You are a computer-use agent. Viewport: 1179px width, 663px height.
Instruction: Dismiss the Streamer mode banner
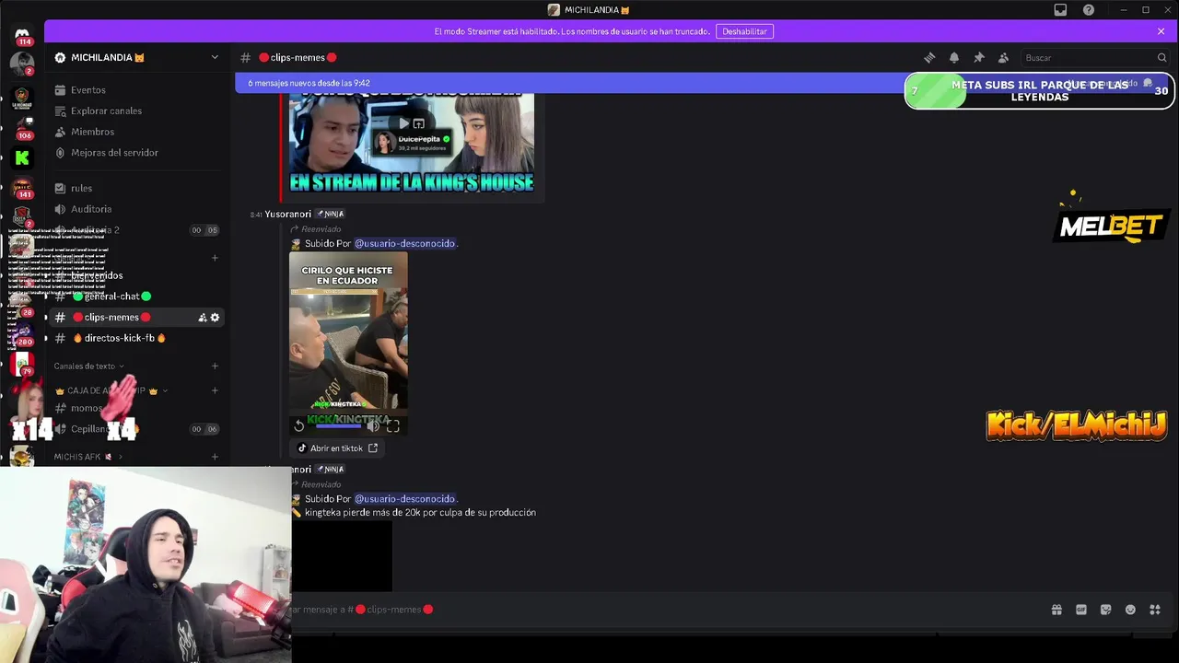coord(1161,31)
